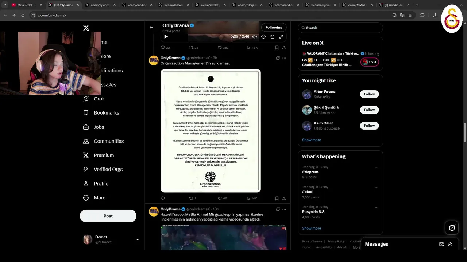
Task: Open the More menu in the sidebar
Action: (94, 198)
